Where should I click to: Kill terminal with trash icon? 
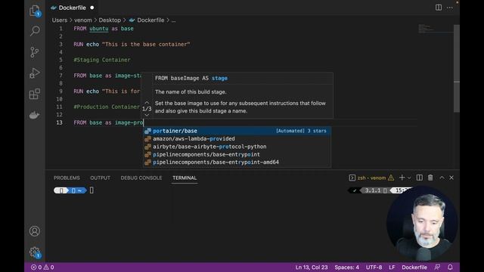pyautogui.click(x=430, y=178)
